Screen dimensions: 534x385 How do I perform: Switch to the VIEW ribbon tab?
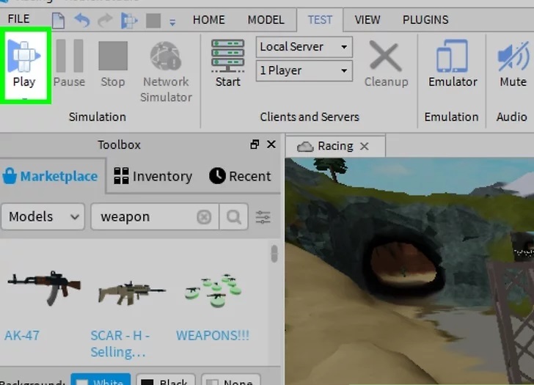click(367, 20)
